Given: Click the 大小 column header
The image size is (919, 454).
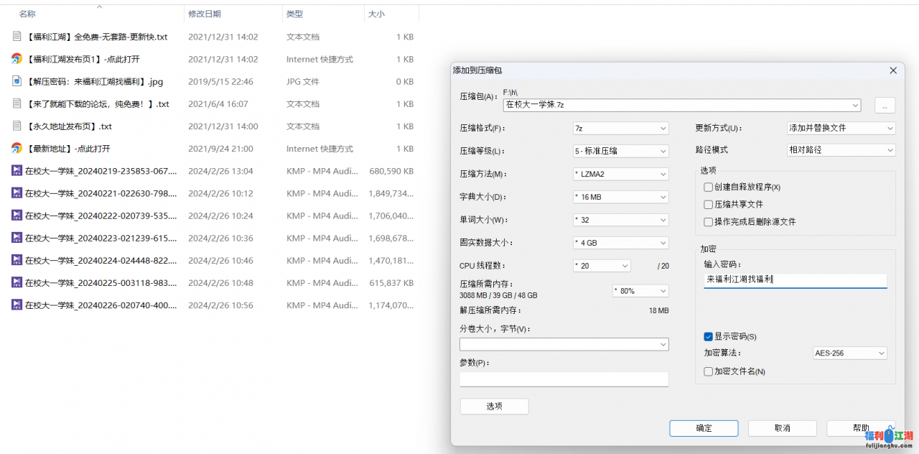Looking at the screenshot, I should (x=376, y=14).
